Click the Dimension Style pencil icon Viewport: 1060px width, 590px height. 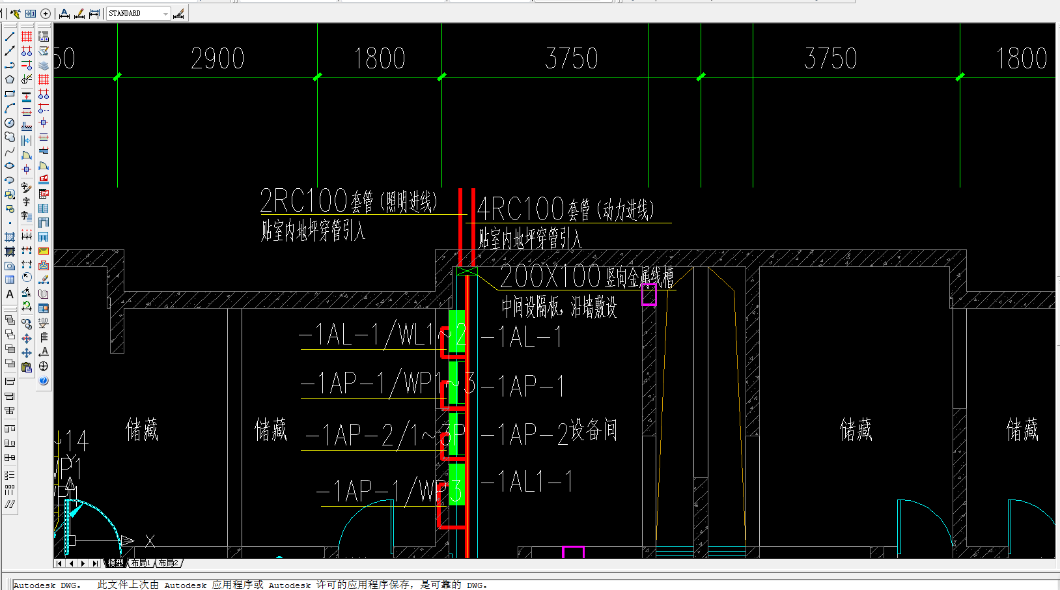click(x=79, y=14)
